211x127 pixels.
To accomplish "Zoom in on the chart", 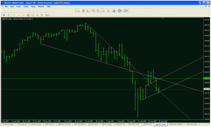I will coord(93,11).
